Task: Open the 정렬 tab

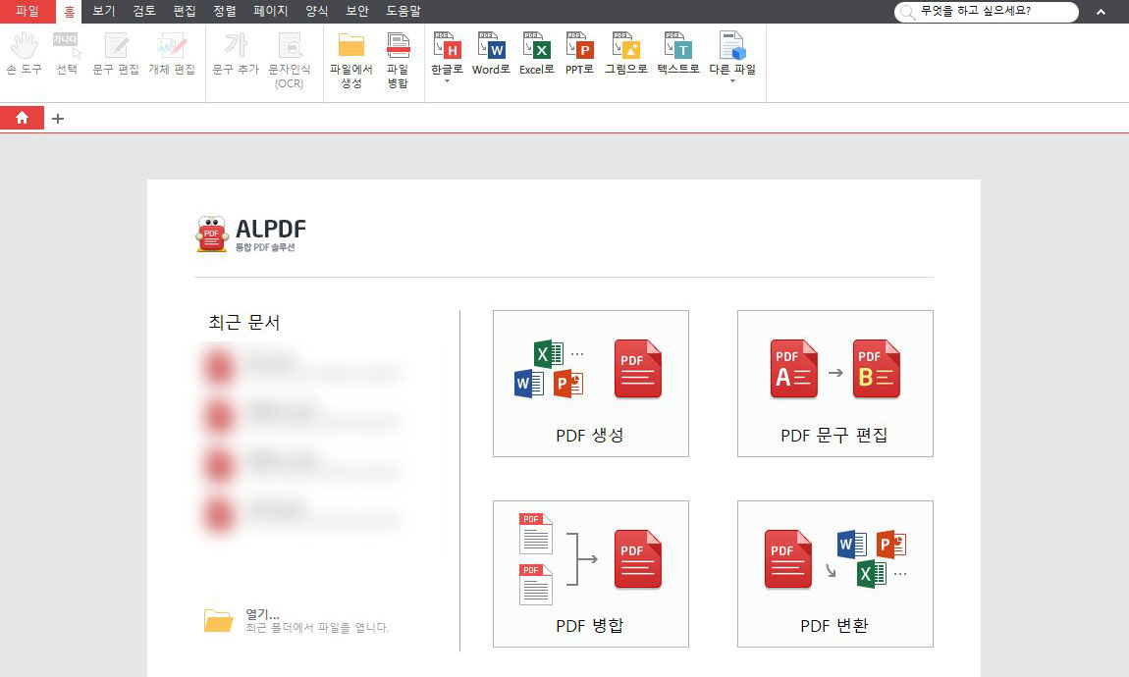Action: [x=225, y=12]
